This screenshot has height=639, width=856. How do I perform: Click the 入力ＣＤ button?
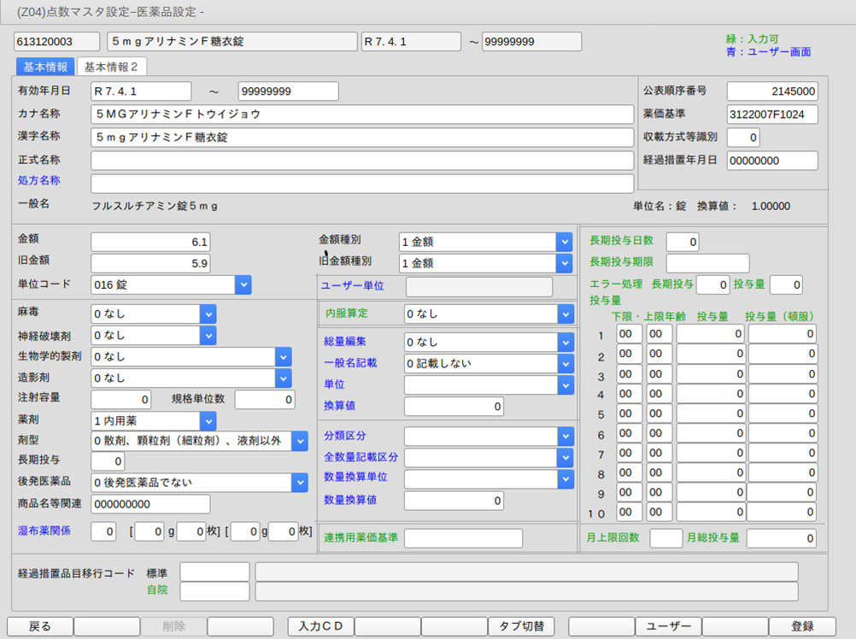320,626
